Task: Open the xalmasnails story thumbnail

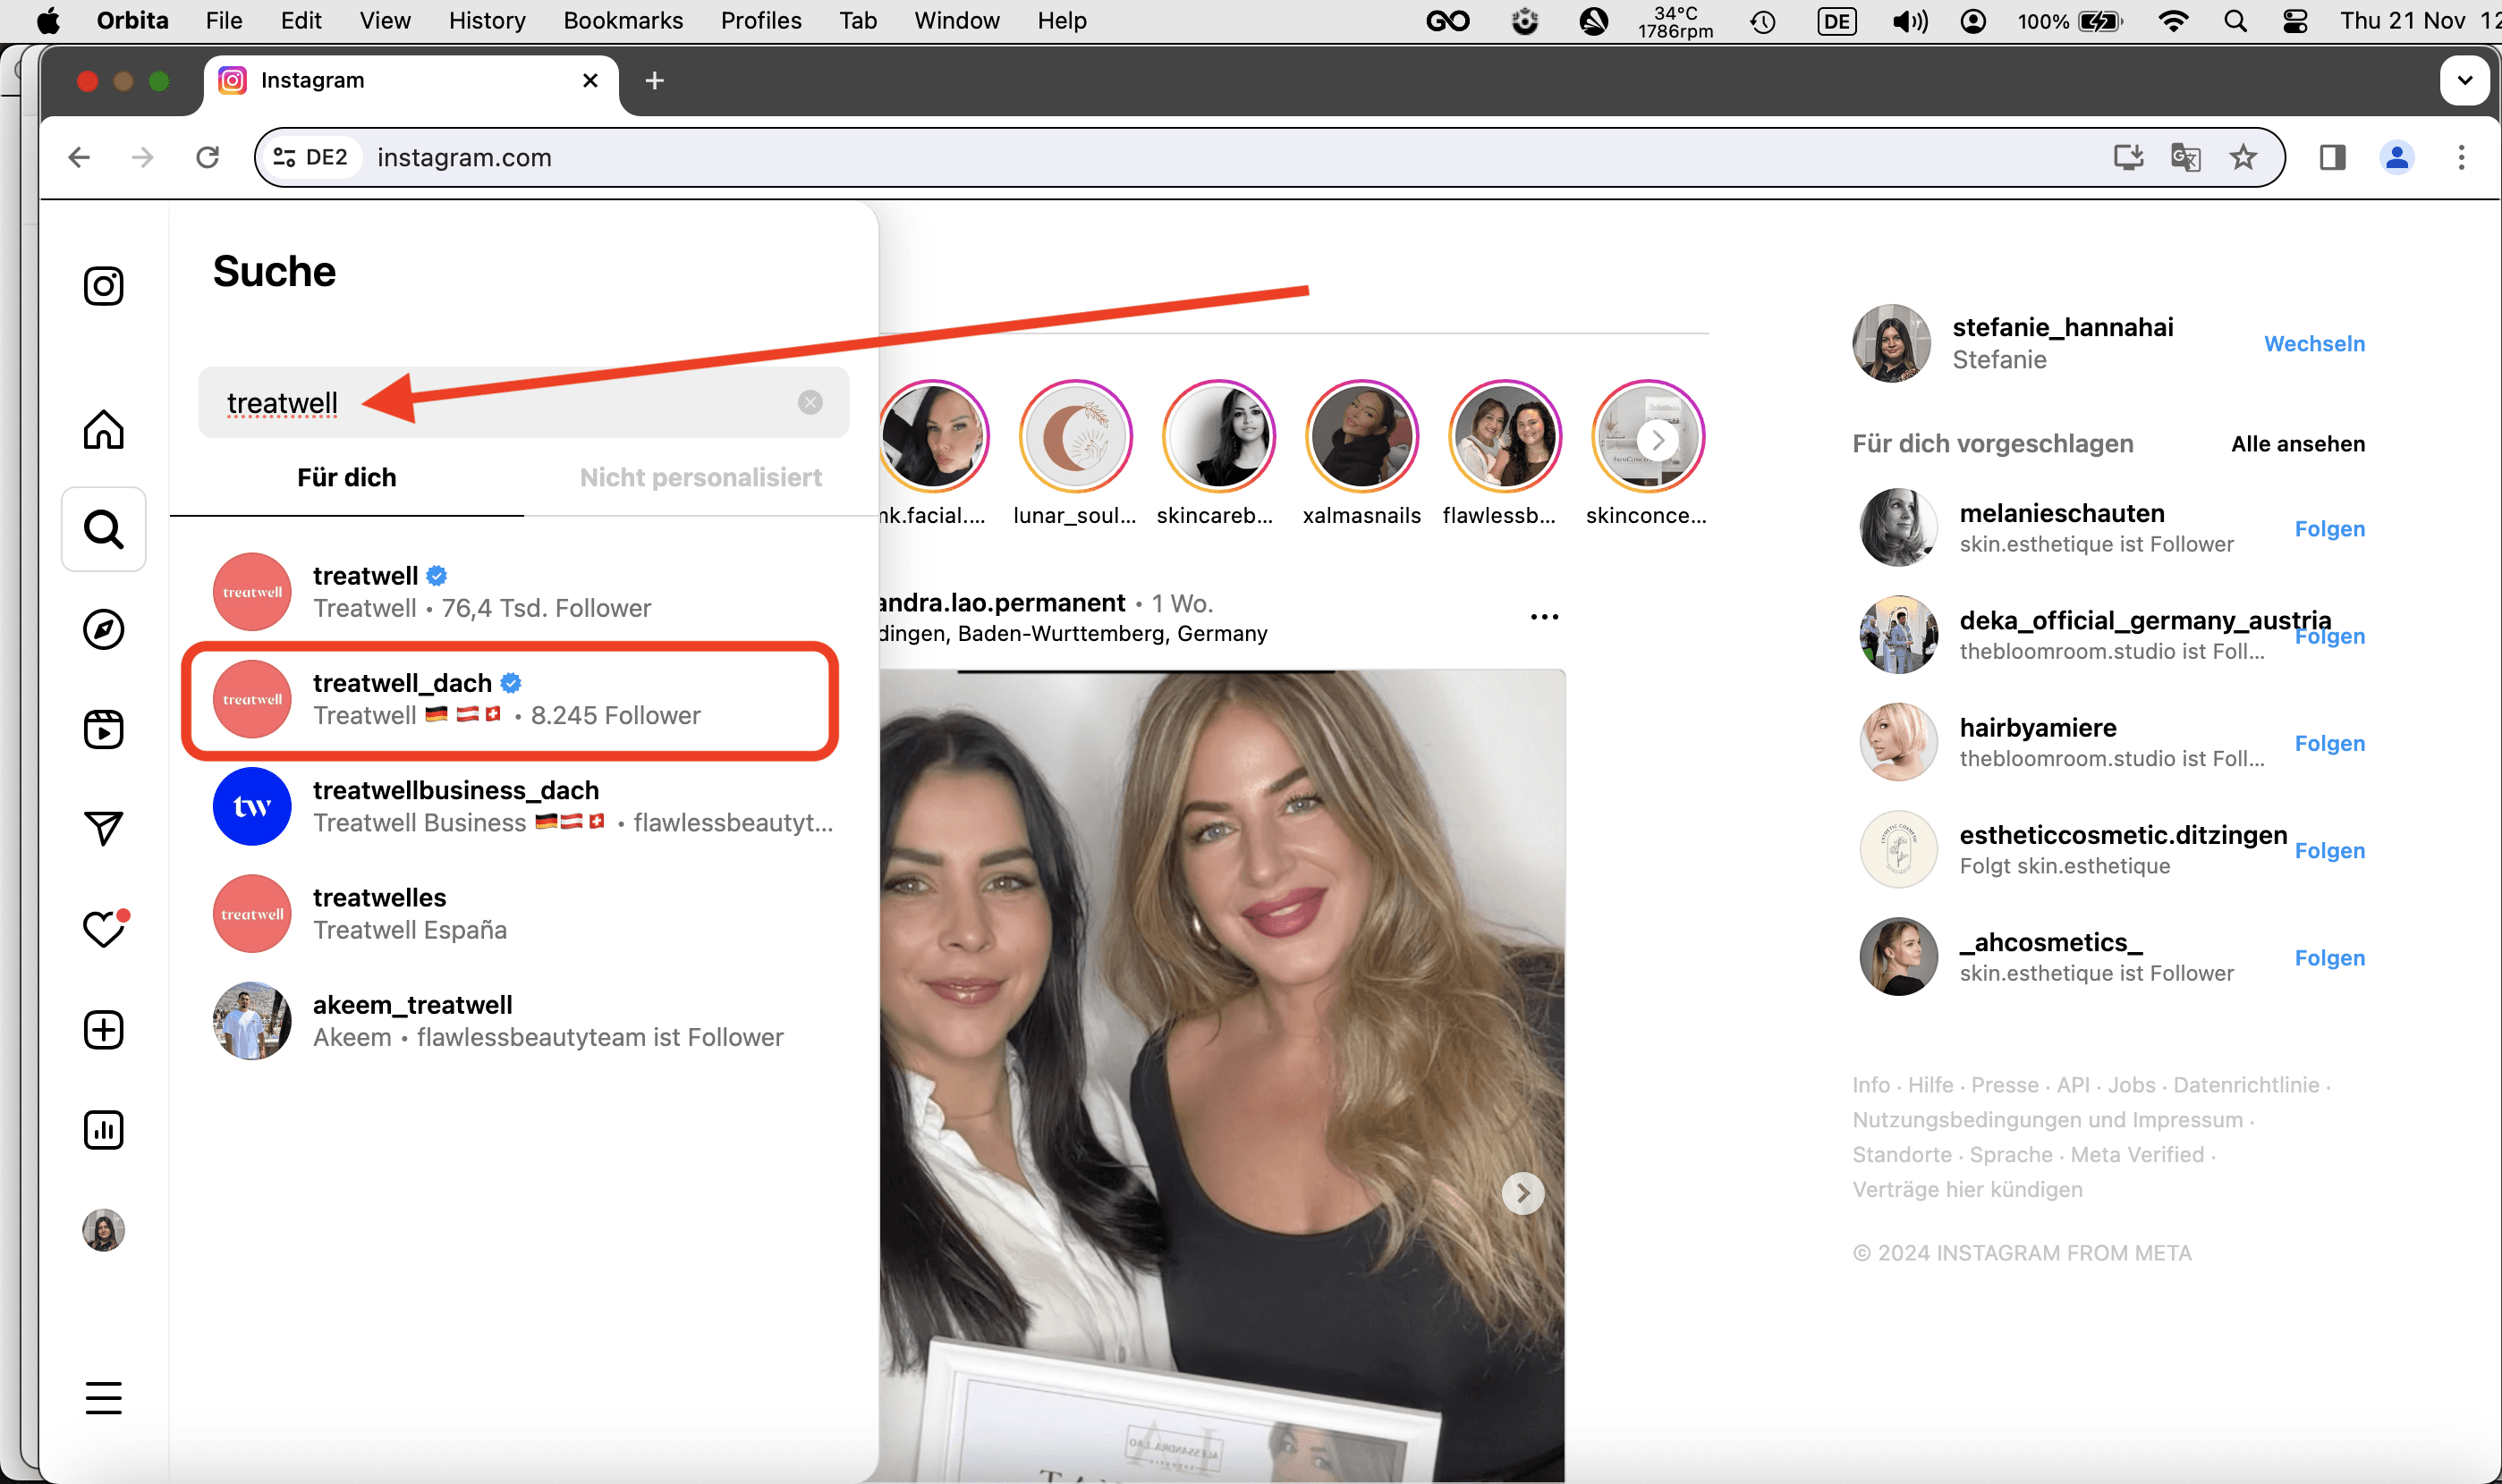Action: tap(1361, 437)
